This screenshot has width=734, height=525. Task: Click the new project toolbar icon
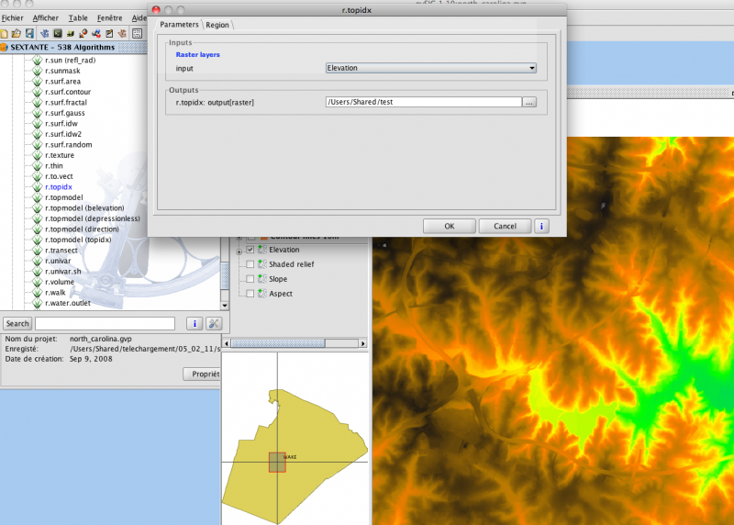point(5,33)
